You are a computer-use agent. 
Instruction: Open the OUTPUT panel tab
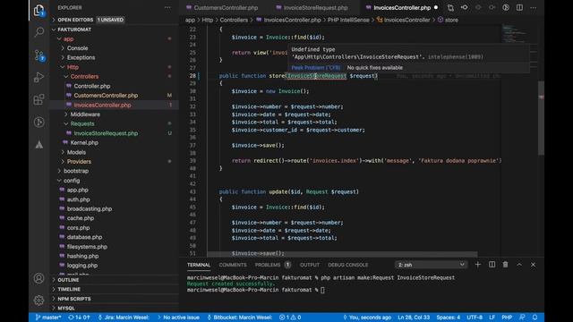(310, 265)
